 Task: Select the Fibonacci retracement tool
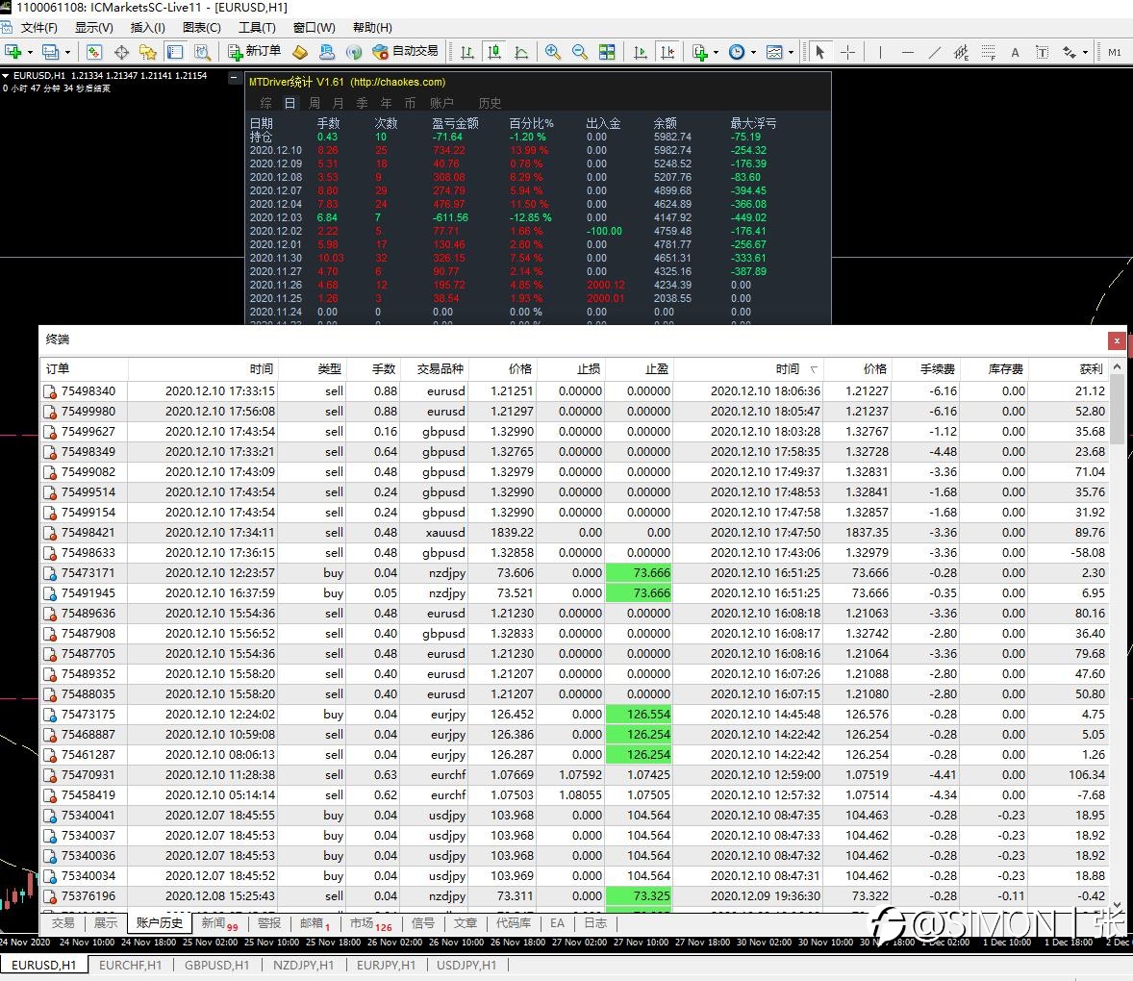pos(988,52)
